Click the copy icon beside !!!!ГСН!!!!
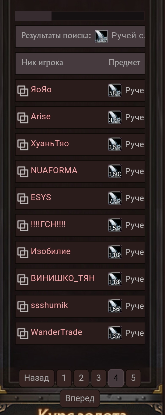165x415 pixels. (23, 225)
